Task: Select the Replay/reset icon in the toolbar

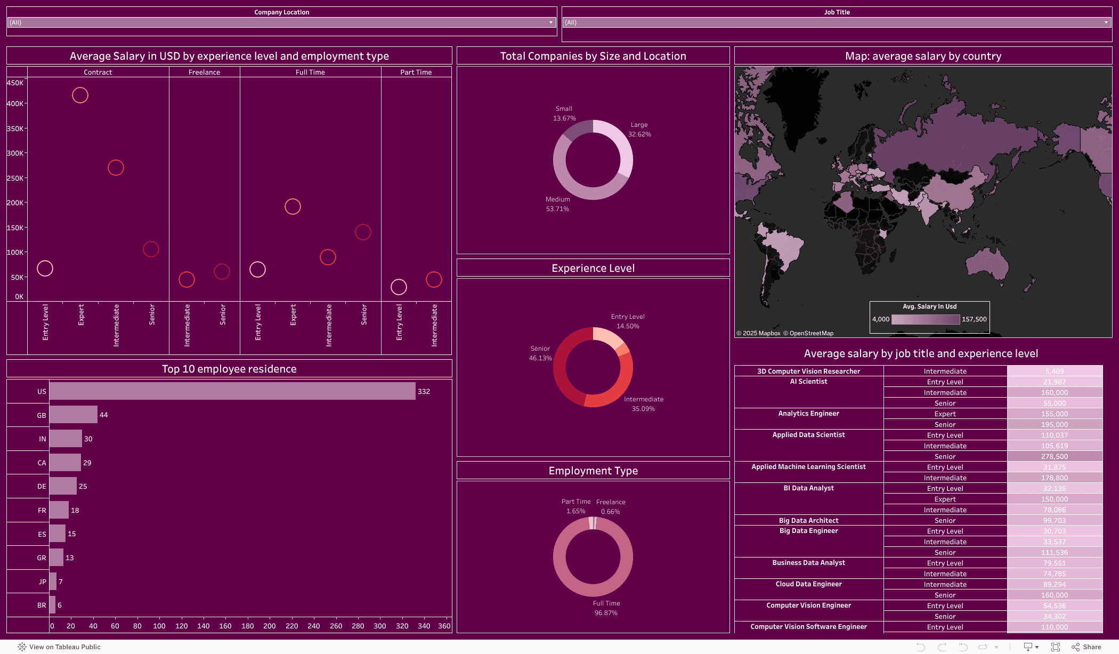Action: [964, 647]
